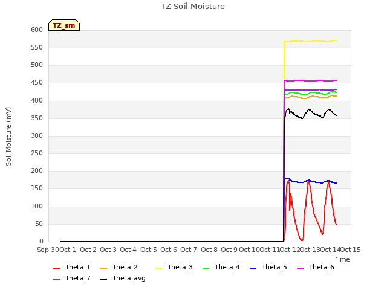Click yellow Theta_3 legend color marker
This screenshot has height=290, width=387.
click(x=158, y=268)
